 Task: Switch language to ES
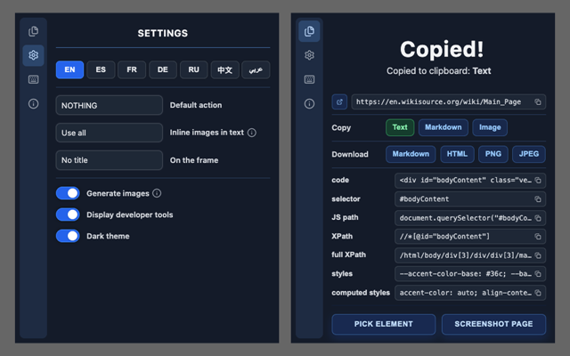pos(101,69)
